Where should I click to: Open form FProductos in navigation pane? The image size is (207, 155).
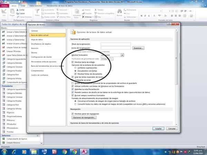[11, 124]
